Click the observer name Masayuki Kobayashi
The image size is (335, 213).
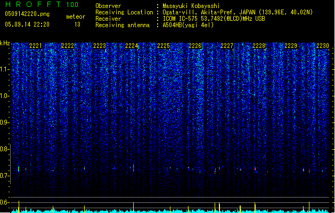pyautogui.click(x=191, y=6)
